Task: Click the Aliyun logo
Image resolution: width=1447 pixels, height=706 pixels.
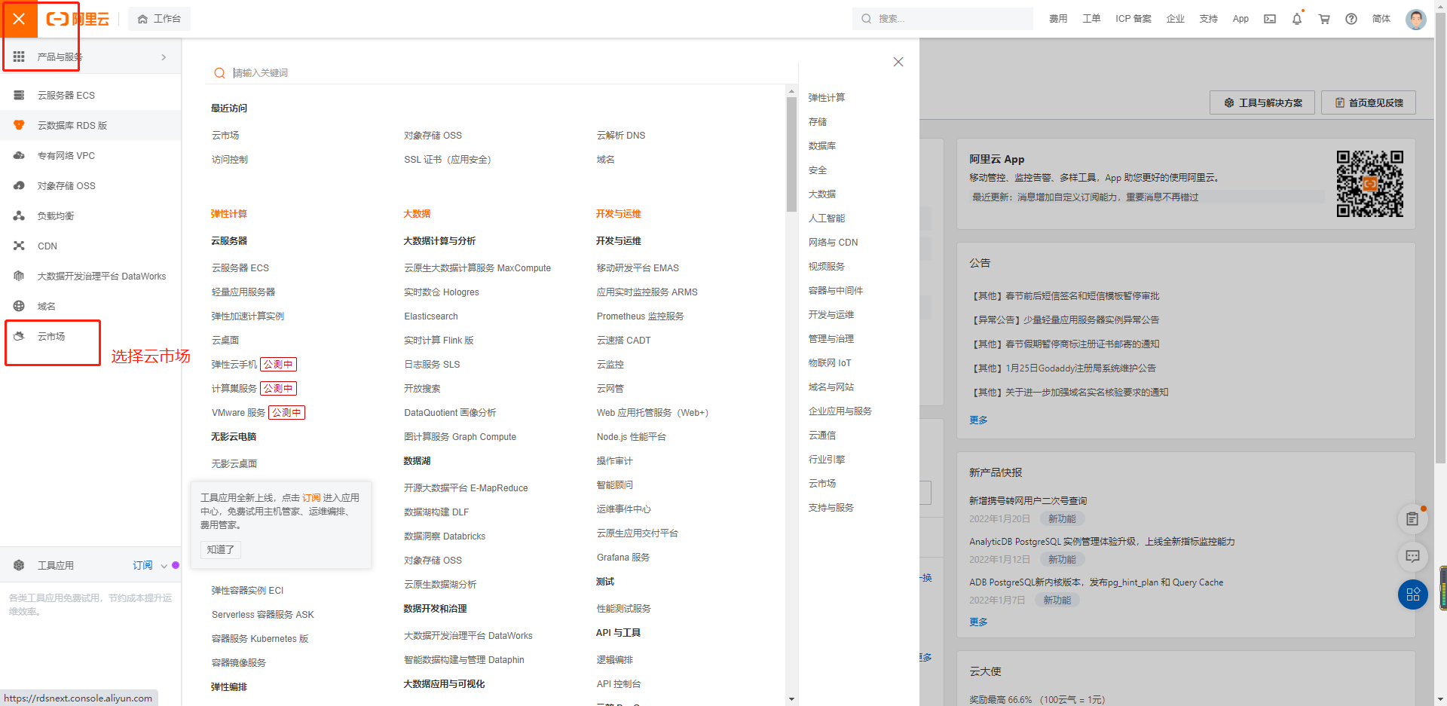Action: [x=78, y=19]
